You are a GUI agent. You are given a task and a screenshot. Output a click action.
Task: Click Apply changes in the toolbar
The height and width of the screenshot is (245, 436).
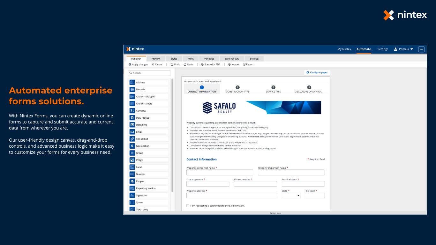coord(138,64)
